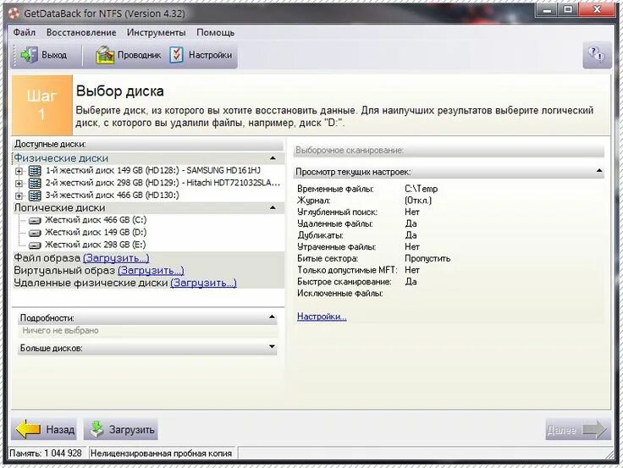Image resolution: width=623 pixels, height=468 pixels.
Task: Select the 2-й жесткий диск Hitachi icon
Action: tap(35, 183)
